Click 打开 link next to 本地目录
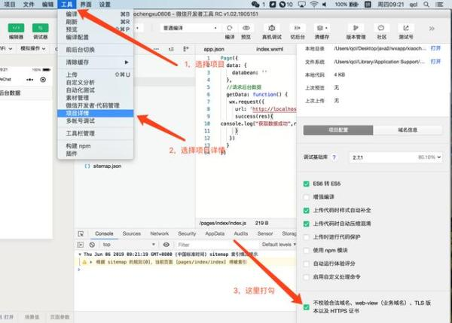 click(x=435, y=48)
